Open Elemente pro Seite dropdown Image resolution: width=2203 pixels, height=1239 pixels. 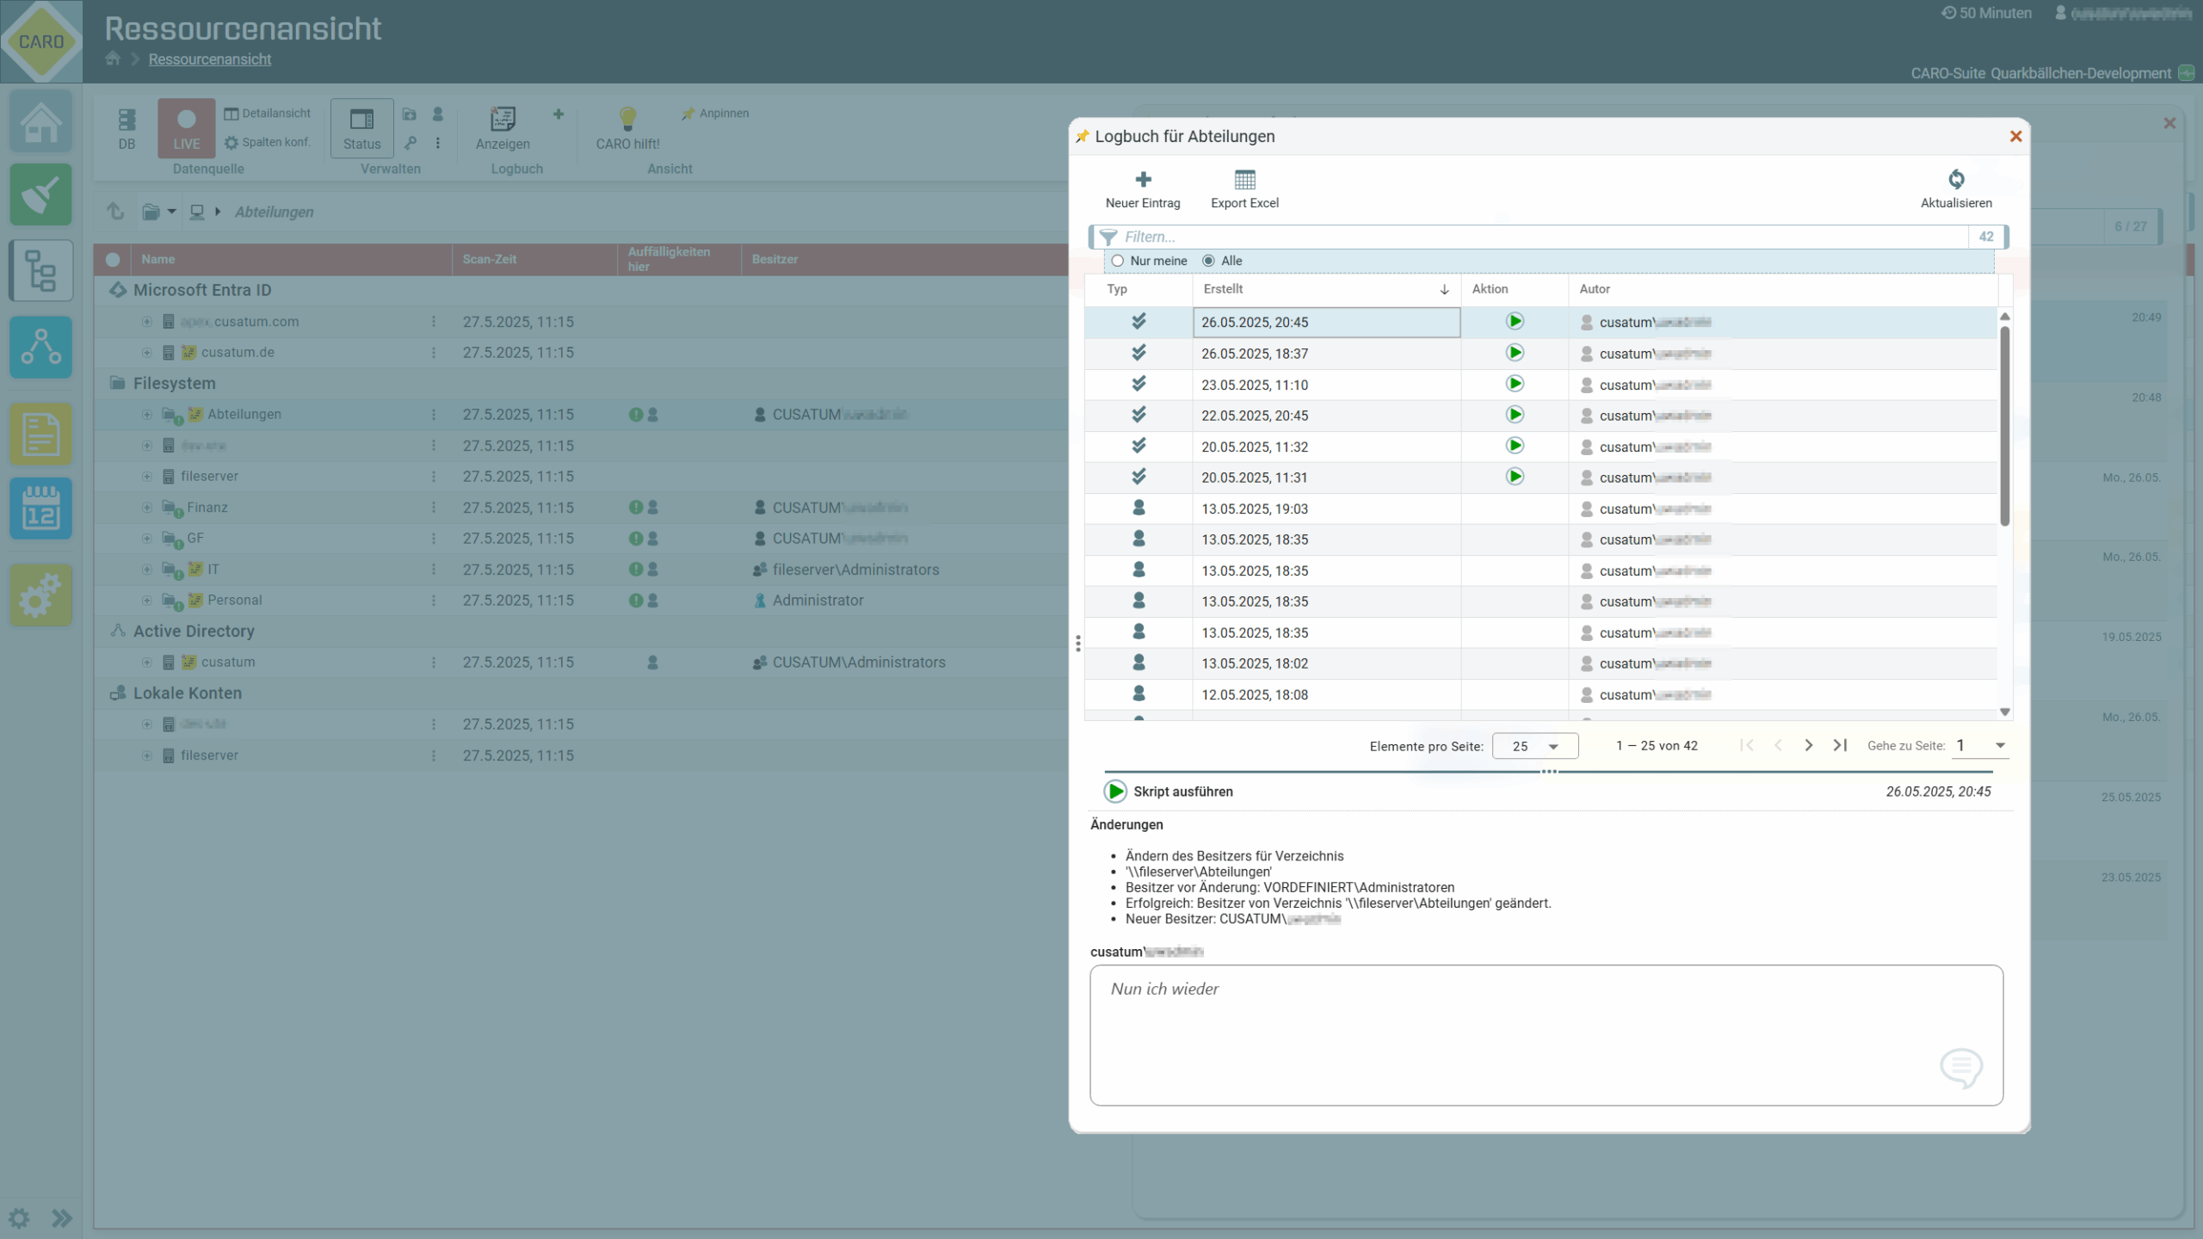tap(1535, 746)
